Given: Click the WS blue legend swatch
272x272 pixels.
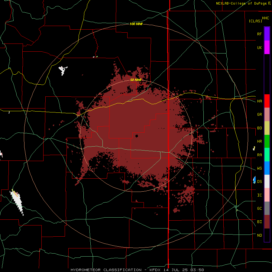Looking at the screenshot, I should click(267, 168).
